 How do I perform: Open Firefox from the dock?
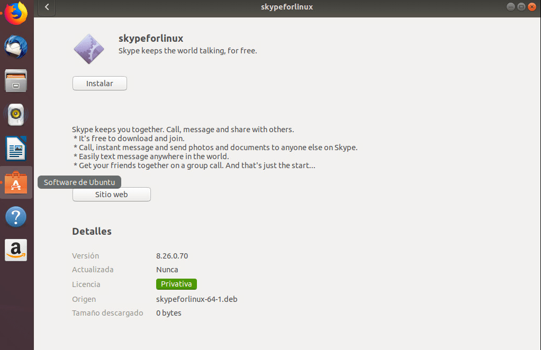click(x=15, y=13)
